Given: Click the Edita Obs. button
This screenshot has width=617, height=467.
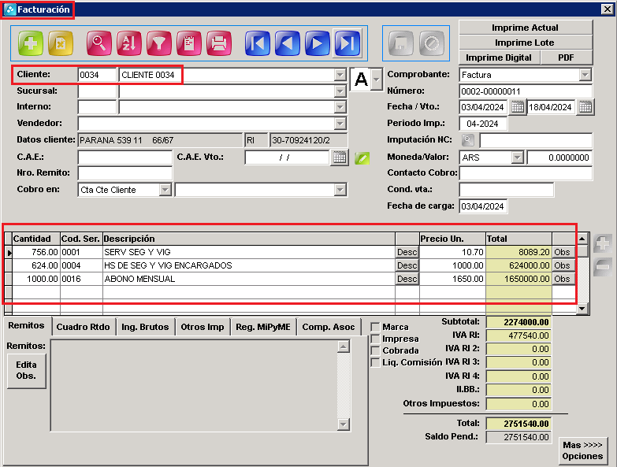Looking at the screenshot, I should [x=26, y=370].
